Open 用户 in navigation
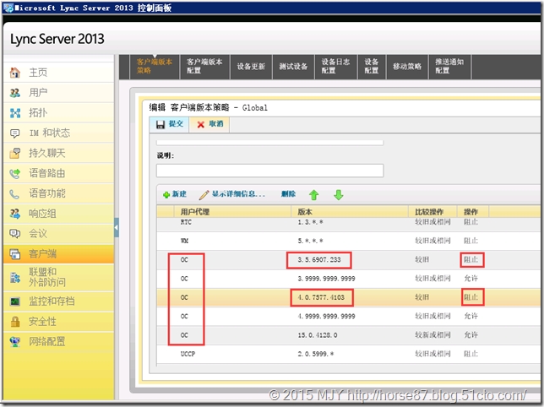544x407 pixels. point(58,93)
